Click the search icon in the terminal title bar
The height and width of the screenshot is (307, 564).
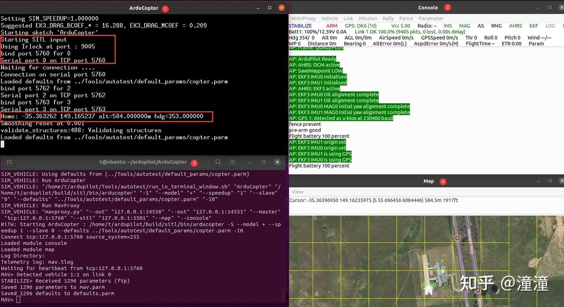[x=218, y=162]
